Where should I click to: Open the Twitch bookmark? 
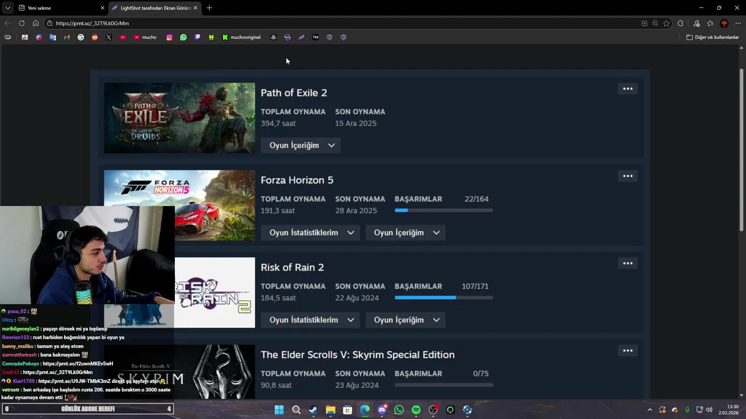point(197,37)
